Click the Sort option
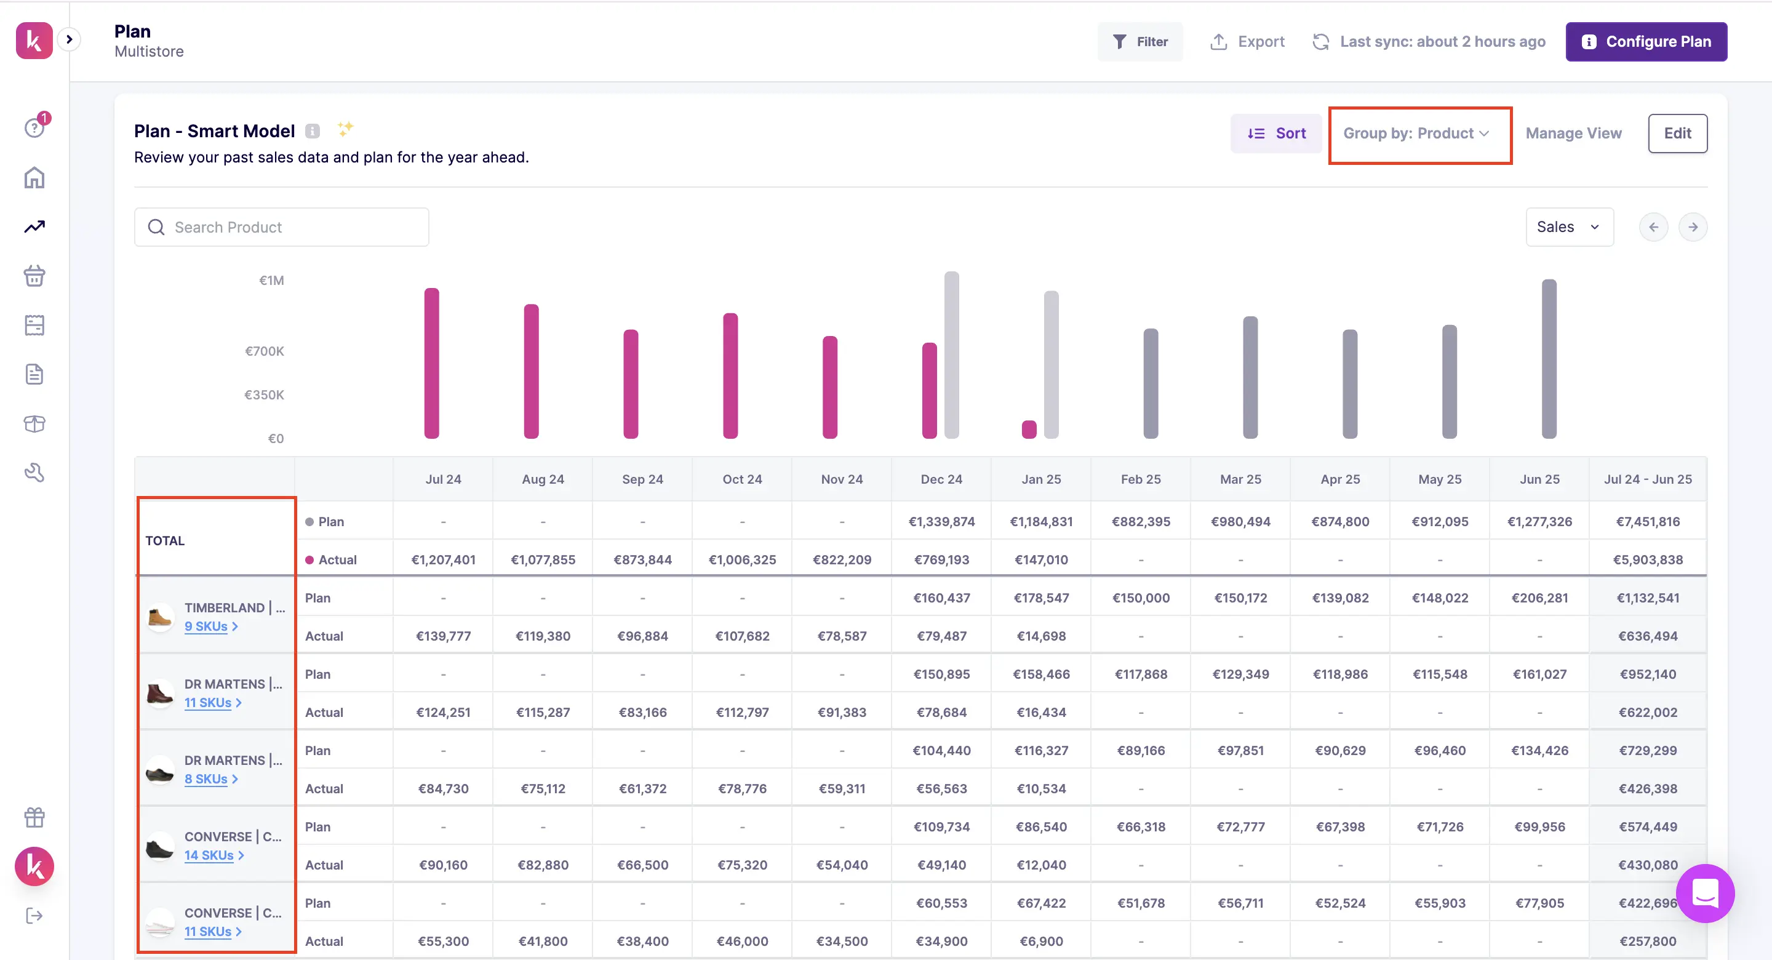This screenshot has height=960, width=1772. [x=1276, y=134]
